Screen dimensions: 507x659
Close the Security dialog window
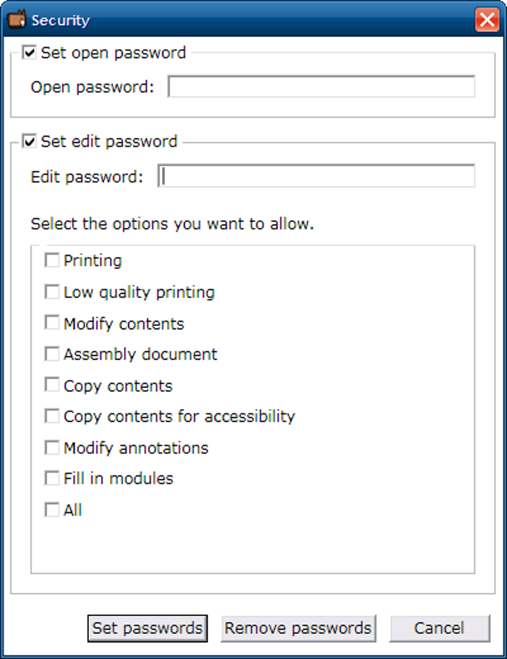(x=487, y=20)
